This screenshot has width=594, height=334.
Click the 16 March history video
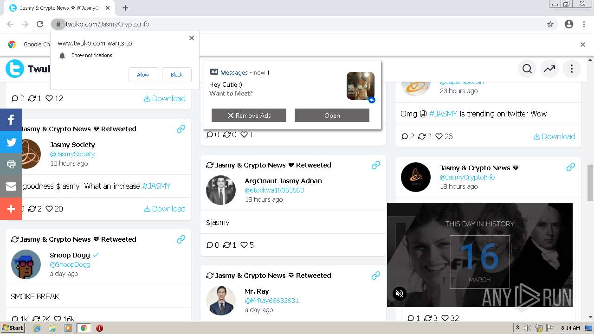coord(480,255)
